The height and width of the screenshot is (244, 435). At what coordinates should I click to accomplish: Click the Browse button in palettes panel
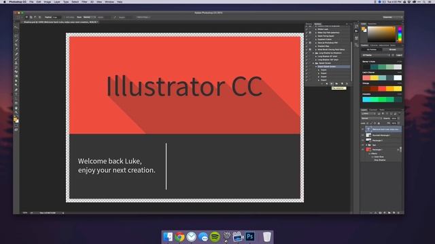tap(393, 49)
